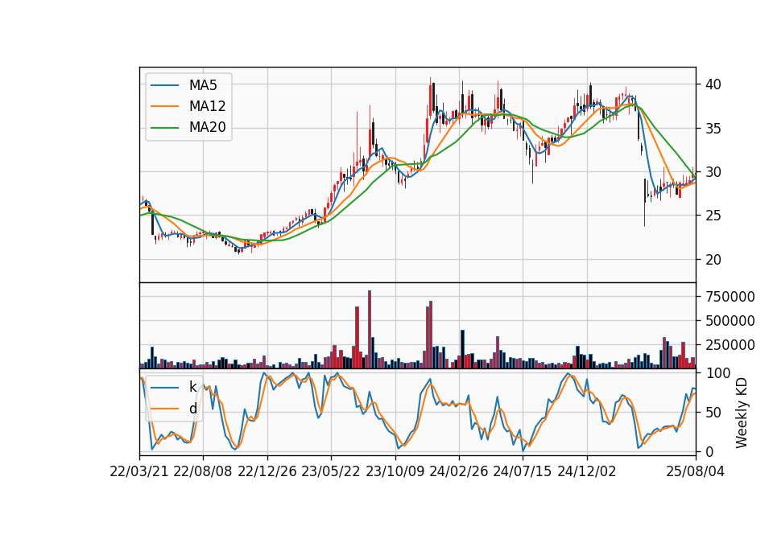This screenshot has width=773, height=555.
Task: Click the 22/03/21 date tick label
Action: (139, 472)
